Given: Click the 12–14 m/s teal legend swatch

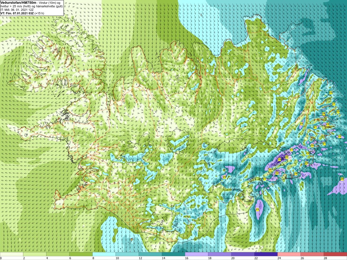Looking at the screenshot, I should click(150, 254).
